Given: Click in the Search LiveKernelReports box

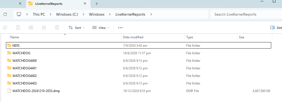Looking at the screenshot, I should click(246, 14).
